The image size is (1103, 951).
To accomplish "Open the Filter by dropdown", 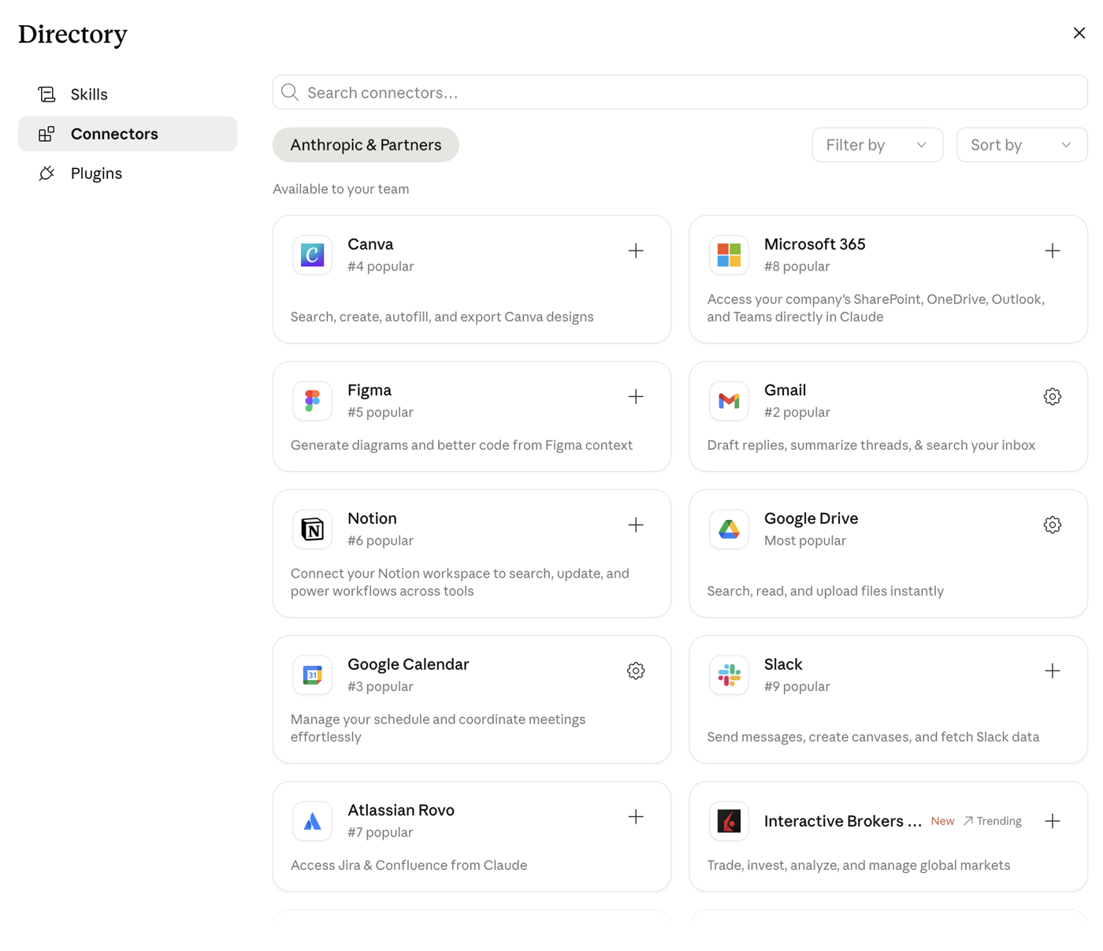I will coord(877,145).
